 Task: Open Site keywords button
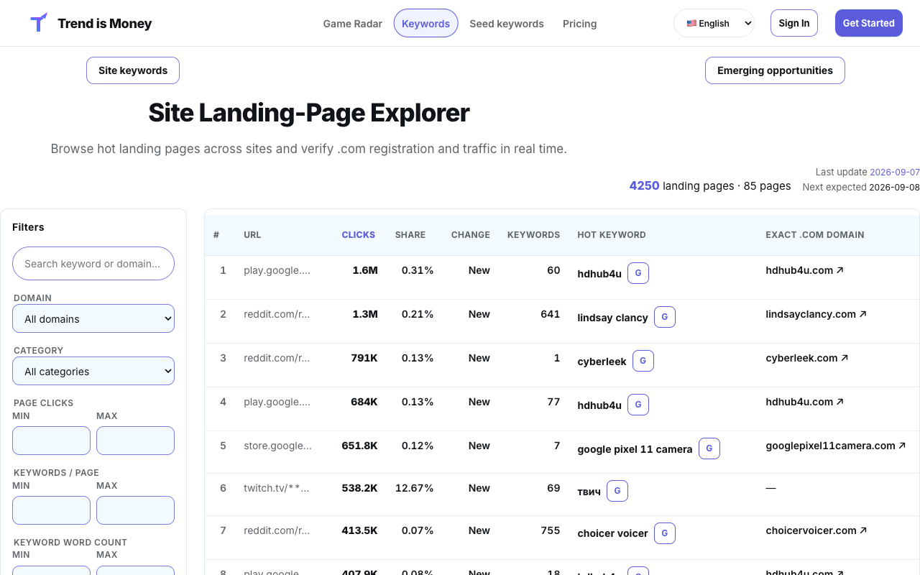coord(133,70)
